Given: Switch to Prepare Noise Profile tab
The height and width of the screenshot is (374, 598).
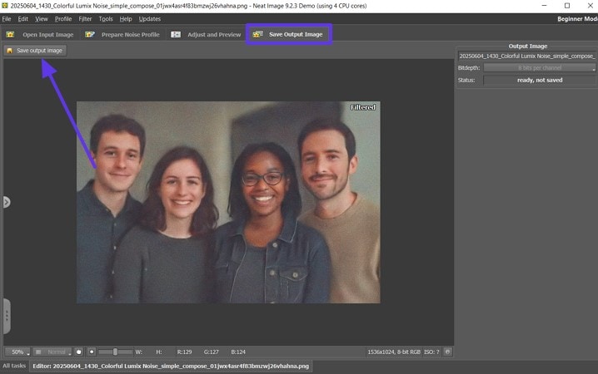Looking at the screenshot, I should (122, 35).
